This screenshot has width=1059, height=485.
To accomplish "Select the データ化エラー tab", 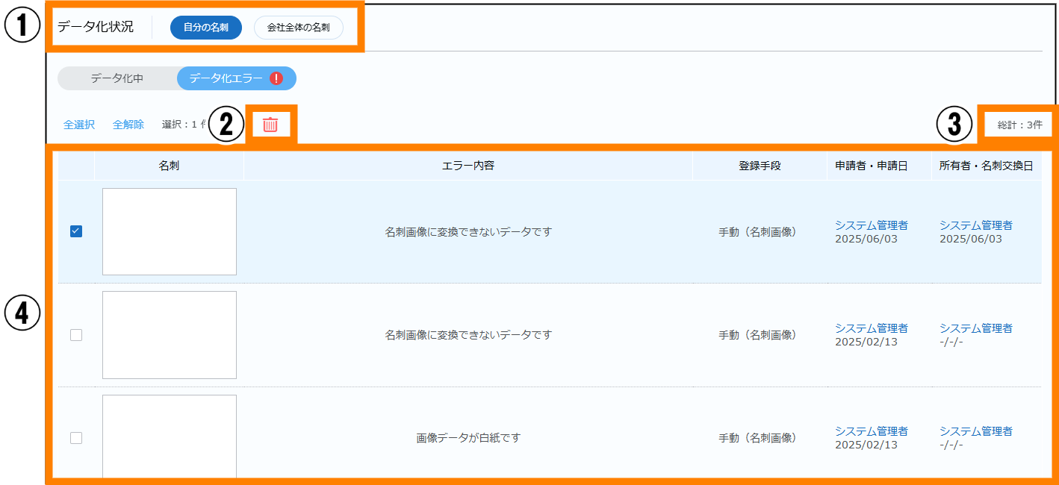I will click(226, 78).
